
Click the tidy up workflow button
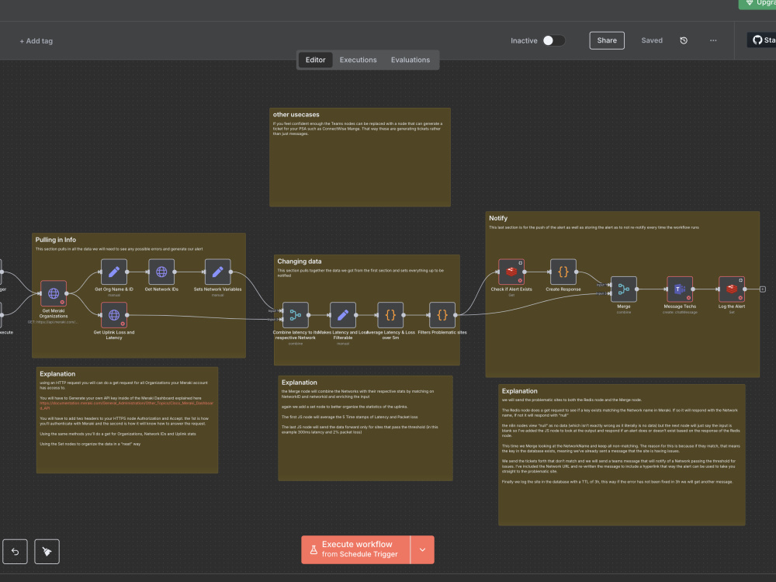47,551
